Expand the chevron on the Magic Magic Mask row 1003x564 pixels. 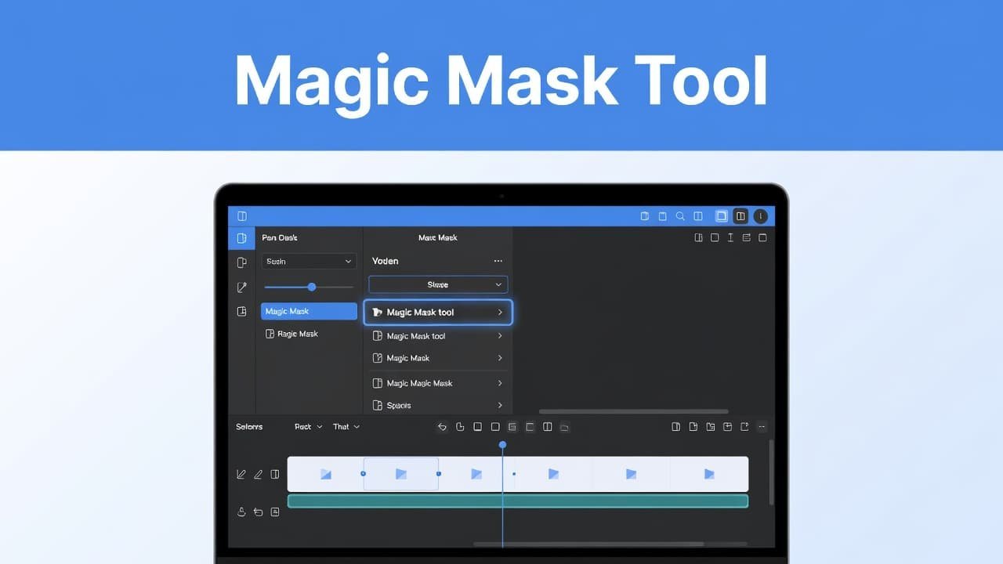[x=500, y=383]
